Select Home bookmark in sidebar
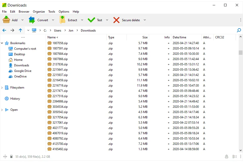 [18, 60]
